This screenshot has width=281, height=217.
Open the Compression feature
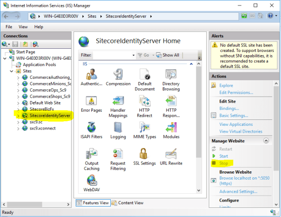pos(118,75)
